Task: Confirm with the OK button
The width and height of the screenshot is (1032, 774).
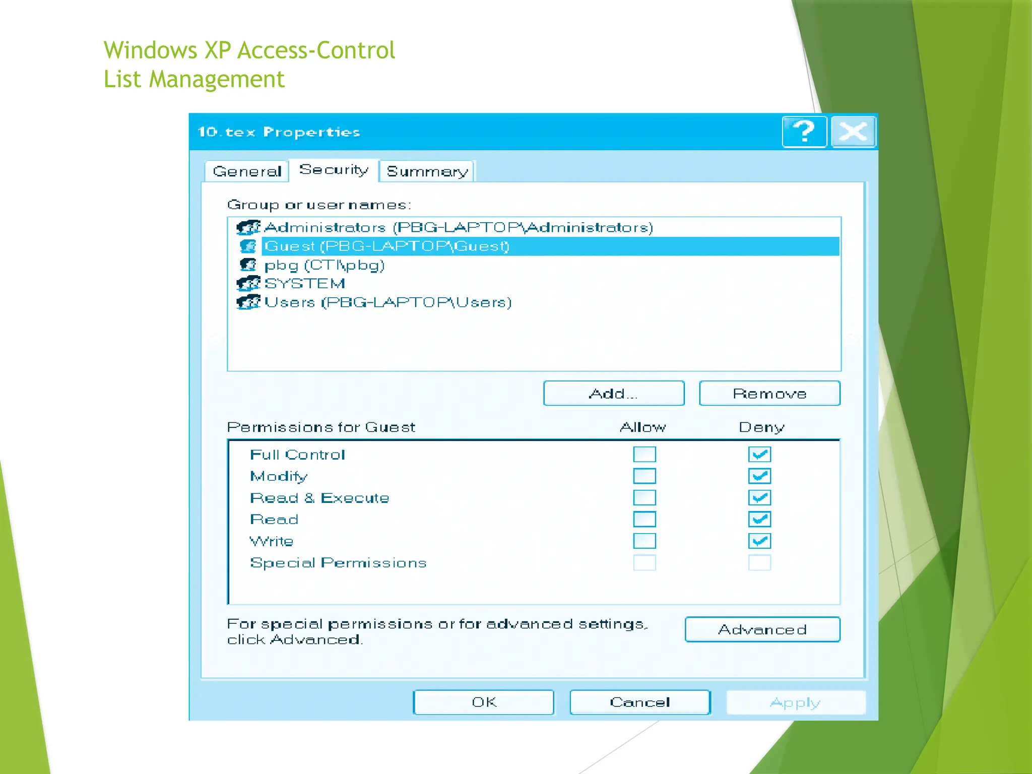Action: [484, 702]
